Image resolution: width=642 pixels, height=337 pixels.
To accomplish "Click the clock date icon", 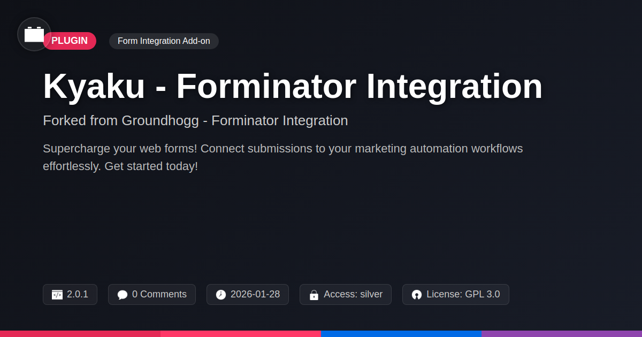I will click(221, 295).
